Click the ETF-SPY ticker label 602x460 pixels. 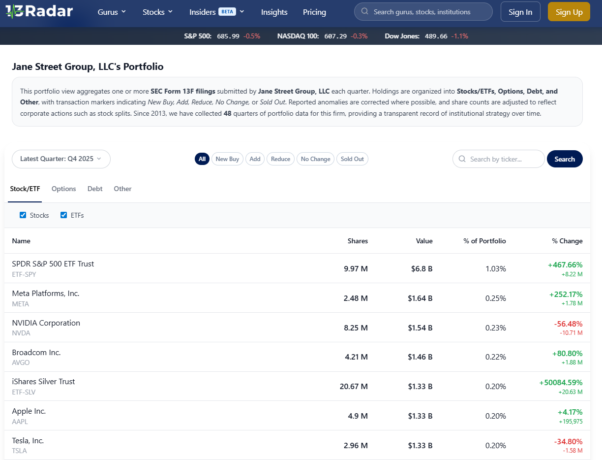coord(24,274)
